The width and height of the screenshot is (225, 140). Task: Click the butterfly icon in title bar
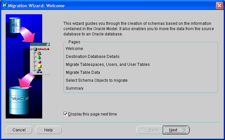[x=4, y=5]
